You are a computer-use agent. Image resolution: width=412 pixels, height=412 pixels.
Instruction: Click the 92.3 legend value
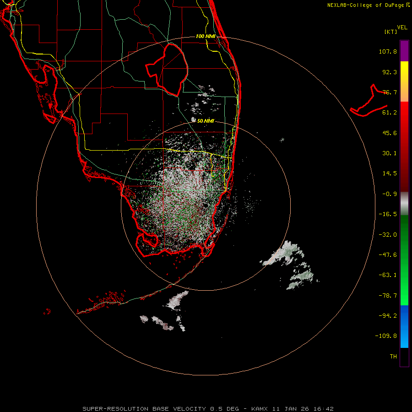tap(390, 72)
